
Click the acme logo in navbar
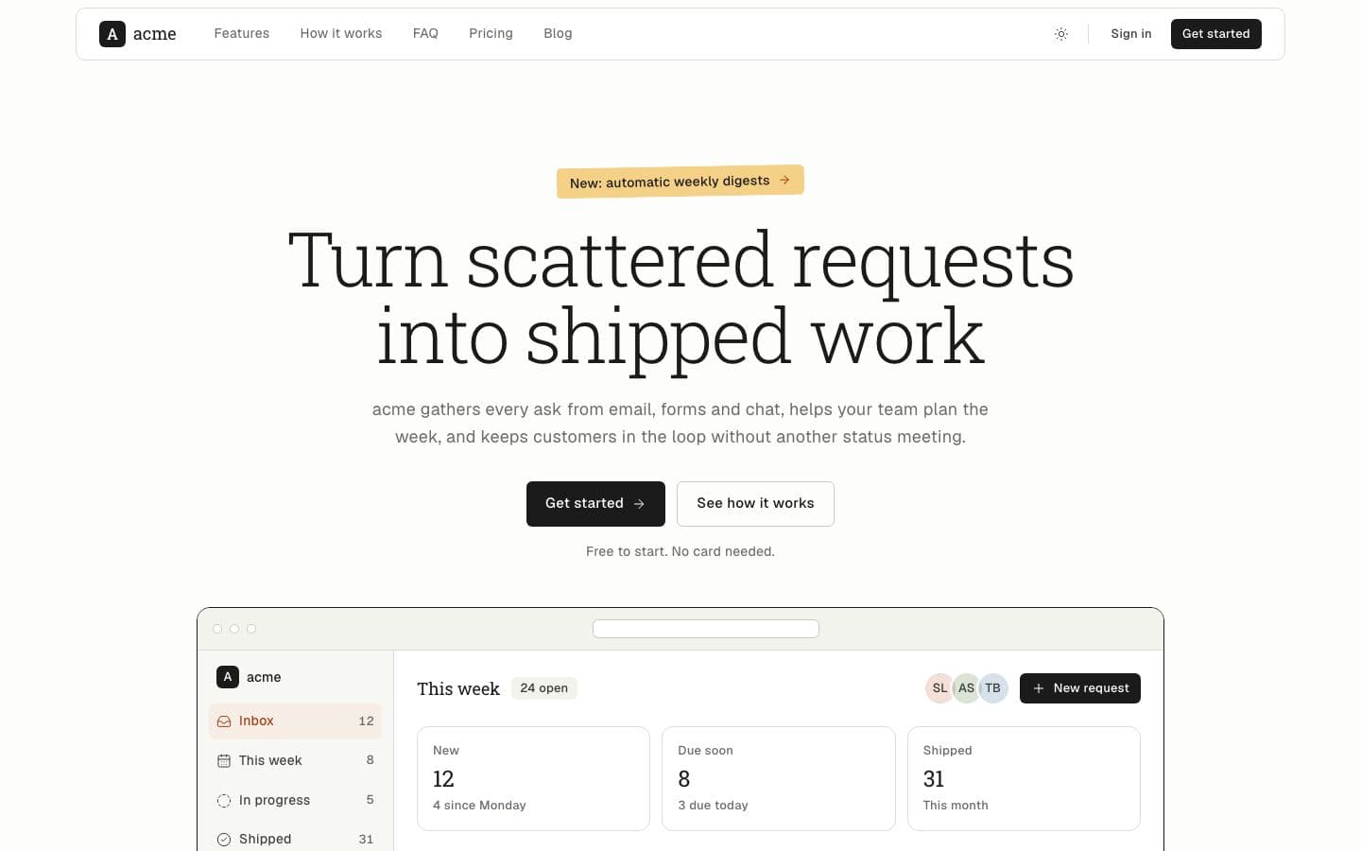click(x=138, y=34)
